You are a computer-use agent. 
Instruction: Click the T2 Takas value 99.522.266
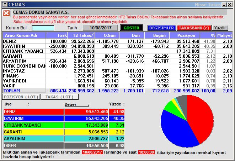pyautogui.click(x=82, y=41)
